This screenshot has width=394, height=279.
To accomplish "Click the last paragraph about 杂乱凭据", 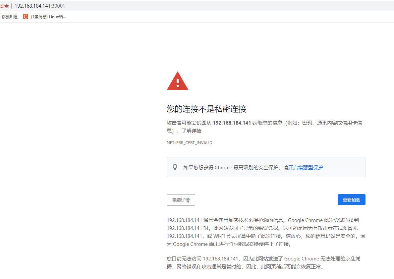I will click(x=265, y=262).
